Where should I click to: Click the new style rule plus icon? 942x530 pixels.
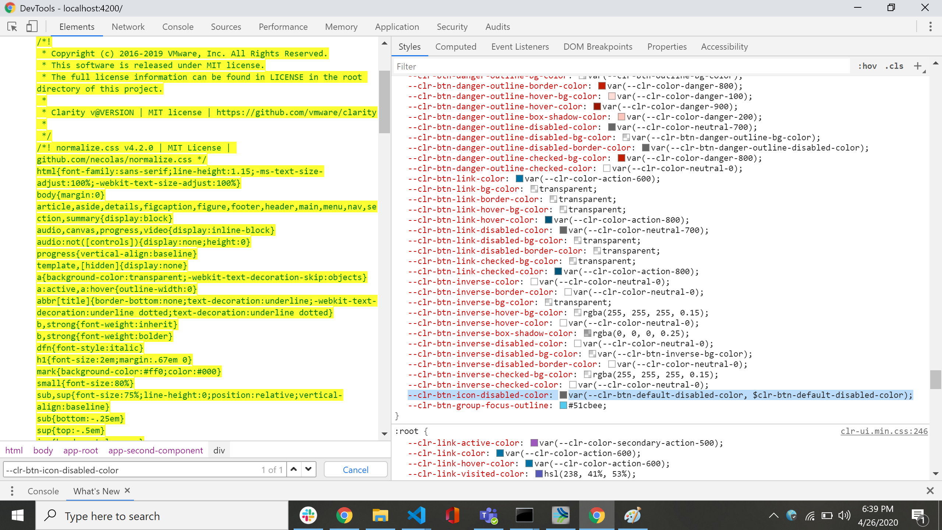pos(918,66)
